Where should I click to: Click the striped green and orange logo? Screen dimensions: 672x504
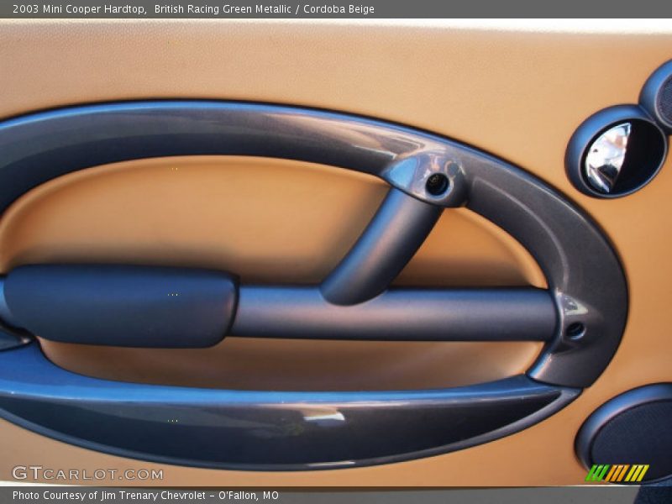(617, 473)
